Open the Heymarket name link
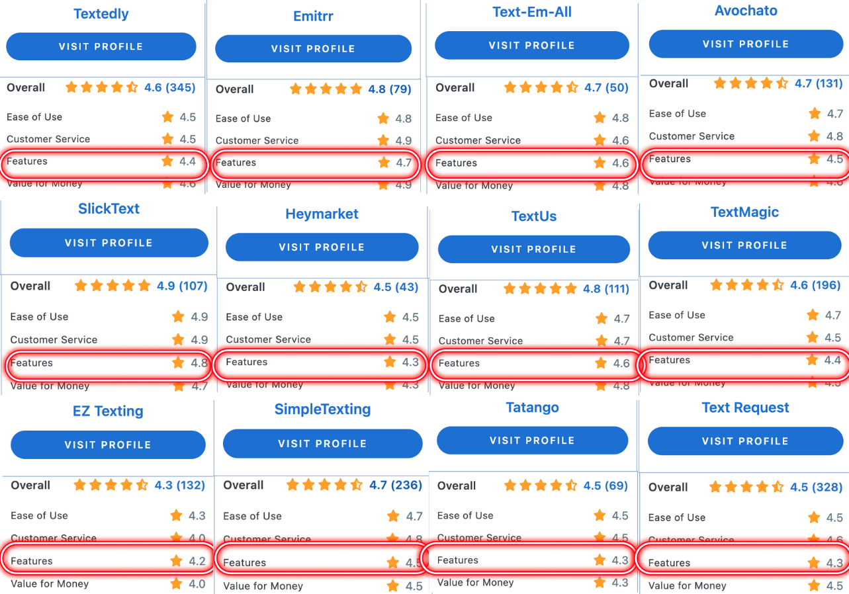849x594 pixels. (x=322, y=214)
